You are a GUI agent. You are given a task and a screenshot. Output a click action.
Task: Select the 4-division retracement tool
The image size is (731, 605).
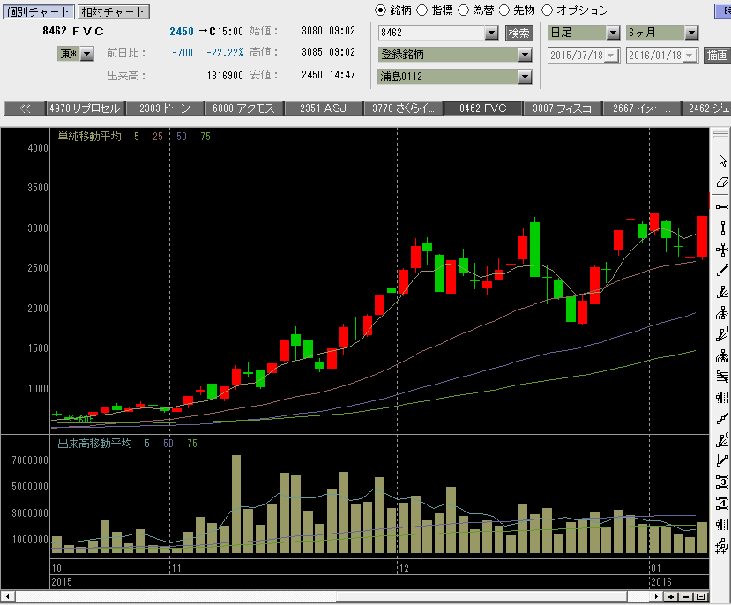[722, 504]
